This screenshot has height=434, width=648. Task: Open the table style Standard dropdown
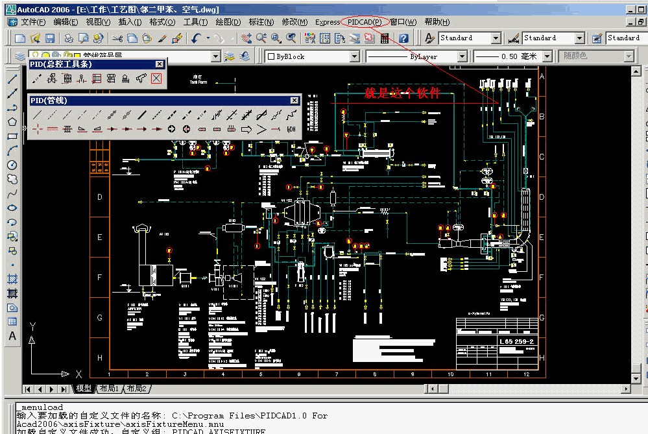pyautogui.click(x=626, y=38)
